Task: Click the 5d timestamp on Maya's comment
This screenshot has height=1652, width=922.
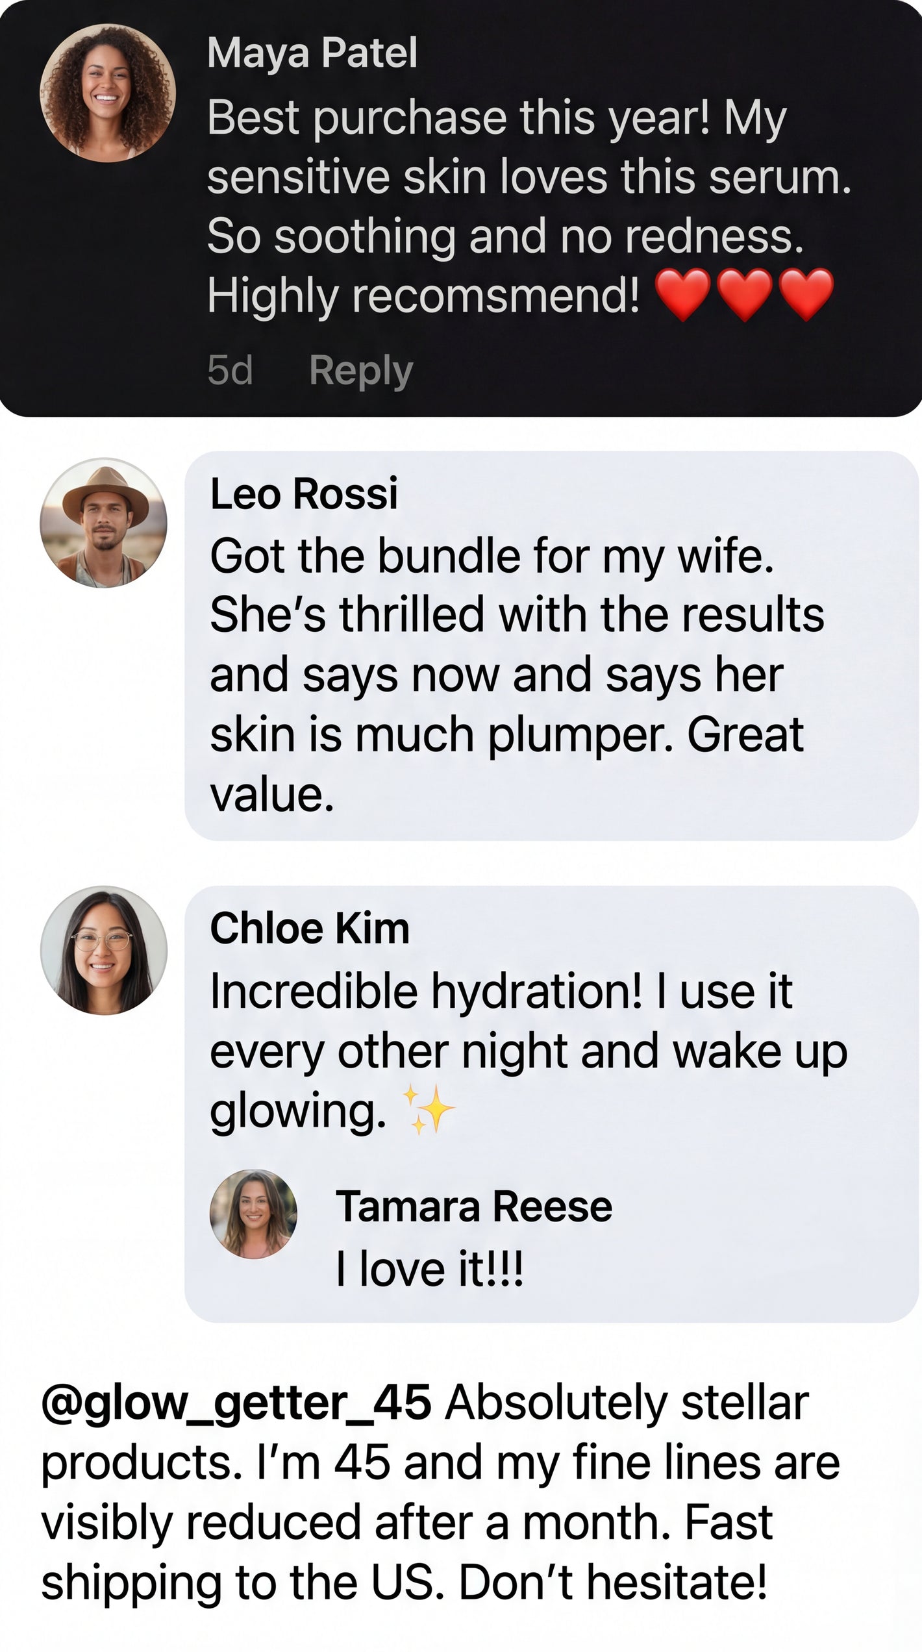Action: pos(230,371)
